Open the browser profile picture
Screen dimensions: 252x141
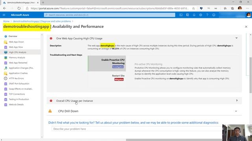coord(240,8)
